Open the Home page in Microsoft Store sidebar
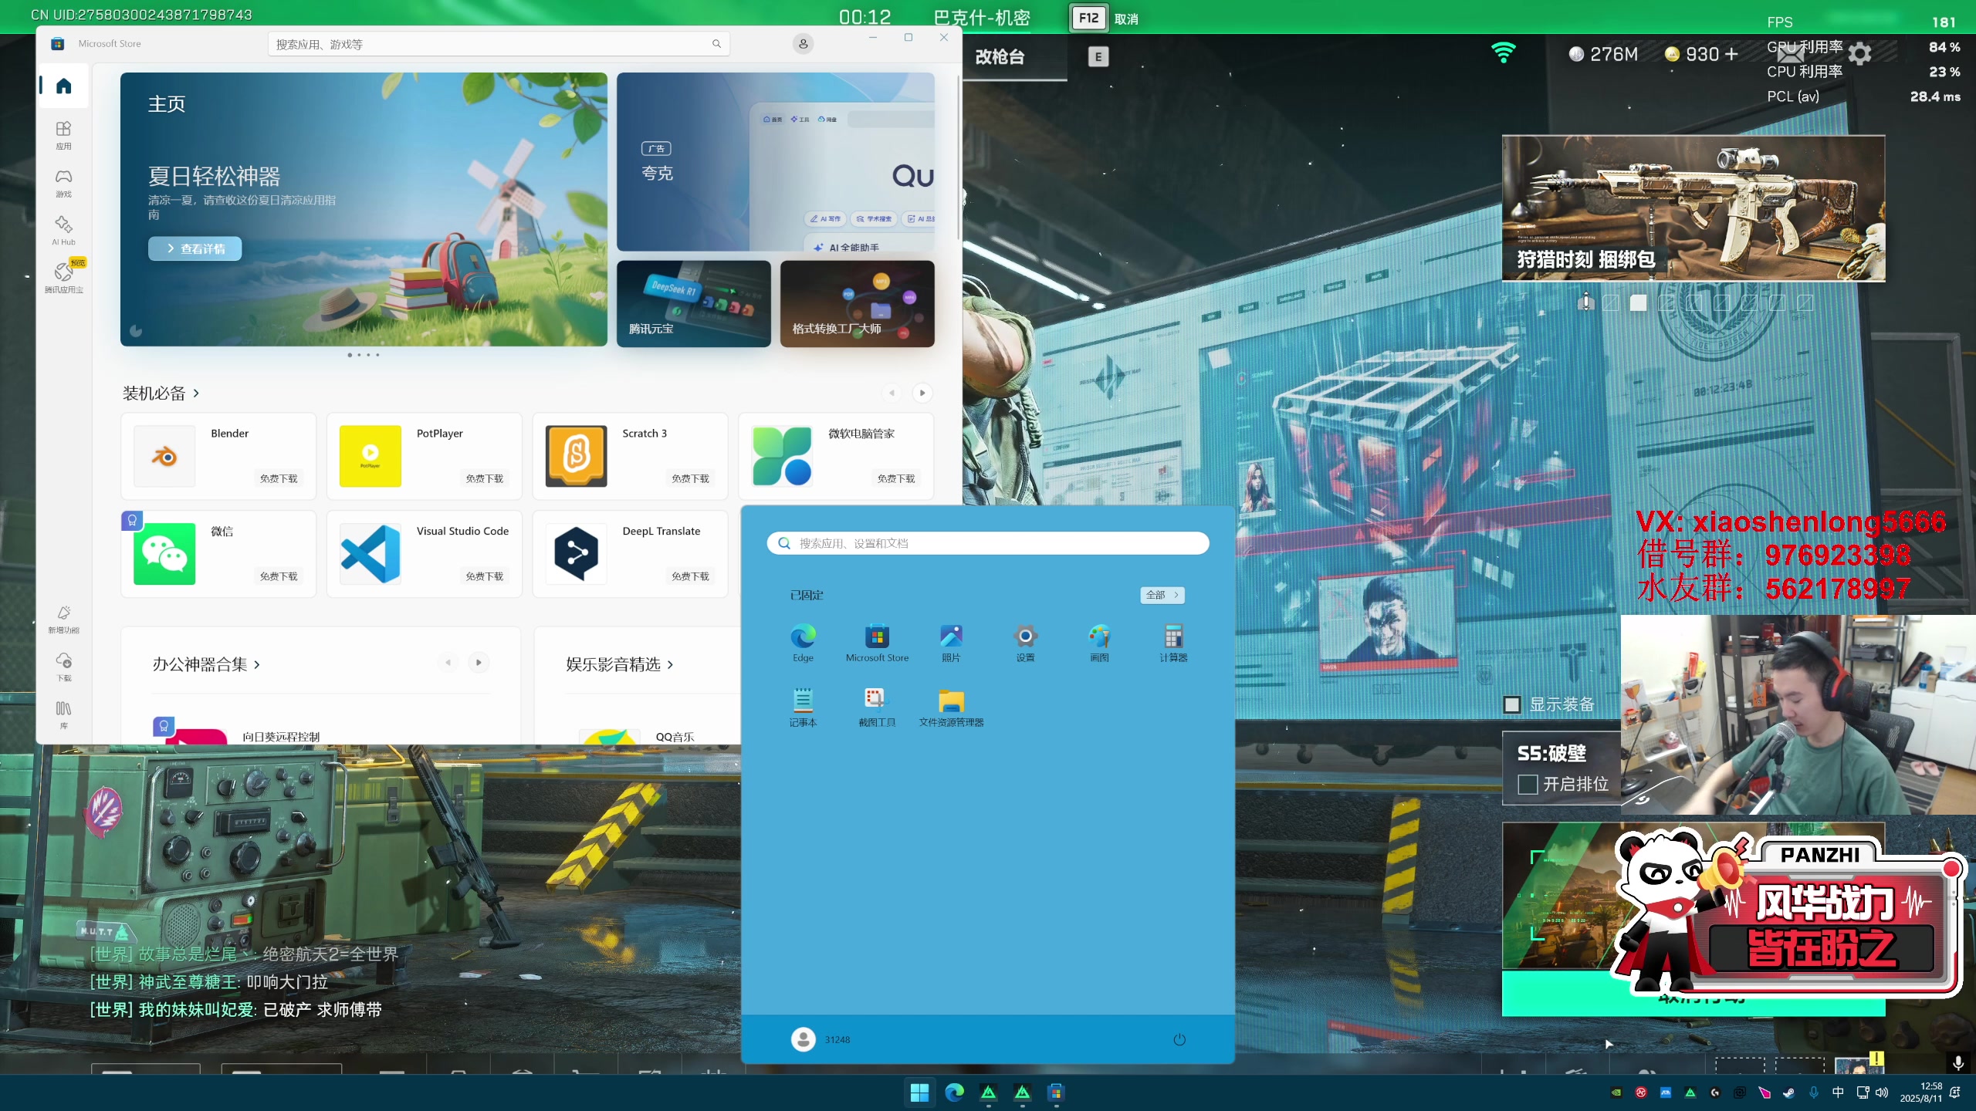The image size is (1976, 1111). pyautogui.click(x=63, y=86)
